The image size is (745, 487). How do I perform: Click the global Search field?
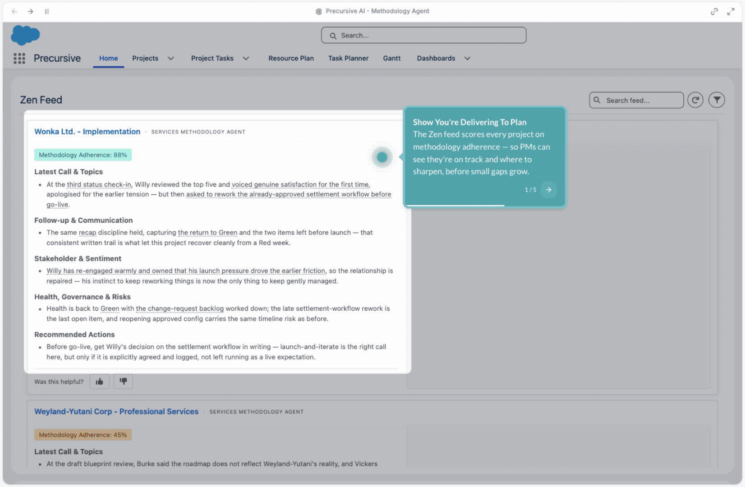[423, 35]
